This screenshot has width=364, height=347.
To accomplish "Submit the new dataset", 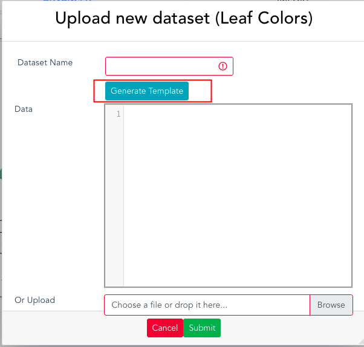I will [202, 328].
